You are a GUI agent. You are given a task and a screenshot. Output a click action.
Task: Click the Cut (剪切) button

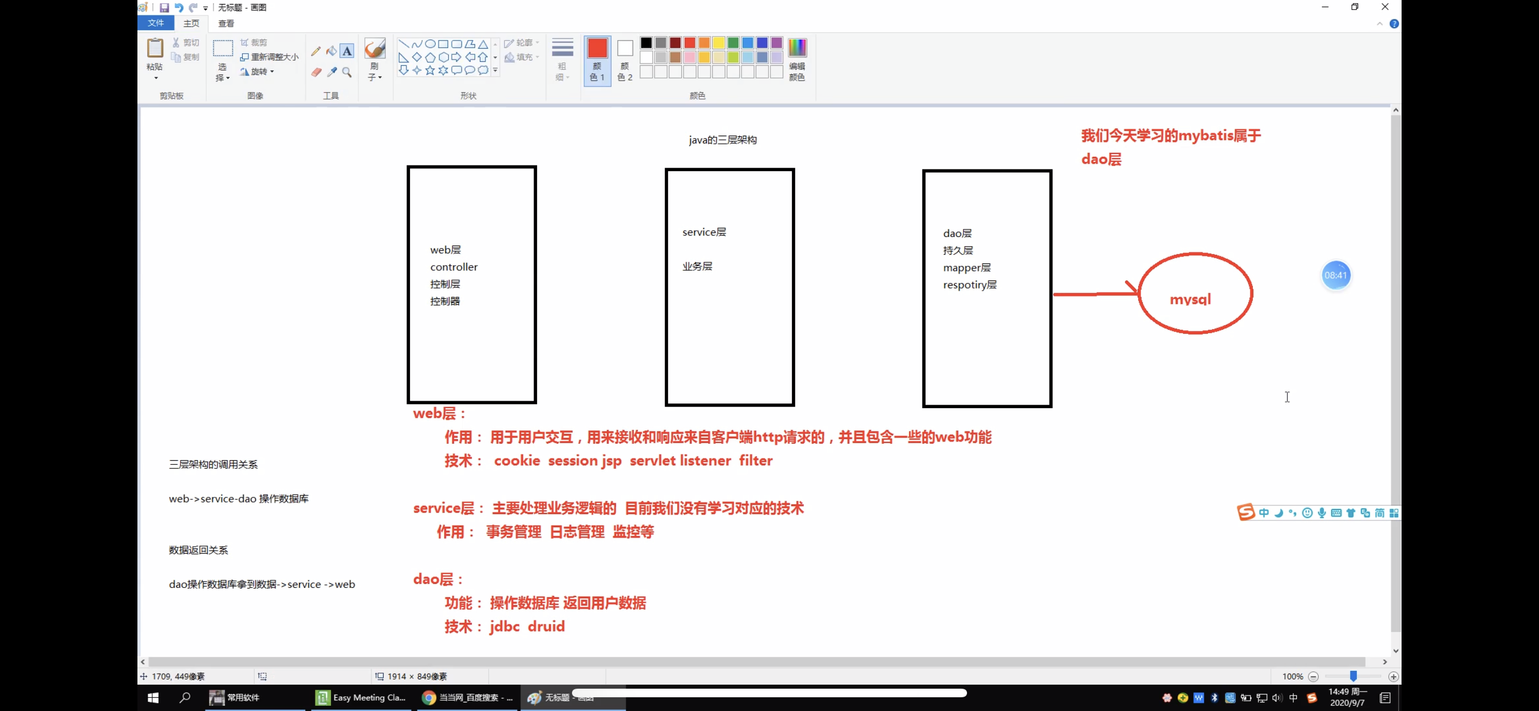186,42
